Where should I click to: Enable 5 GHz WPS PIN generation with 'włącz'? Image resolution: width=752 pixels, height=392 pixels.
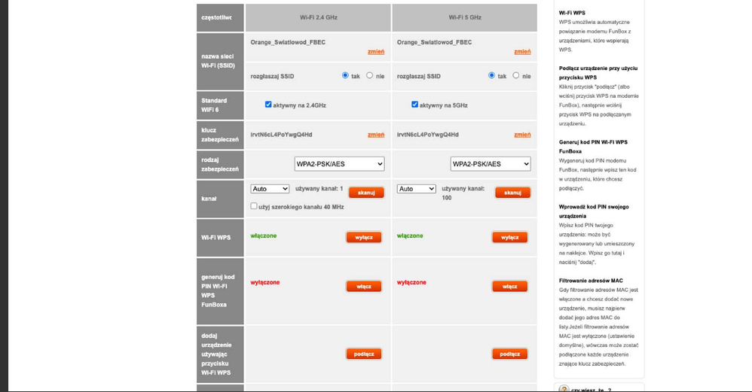[x=509, y=286]
